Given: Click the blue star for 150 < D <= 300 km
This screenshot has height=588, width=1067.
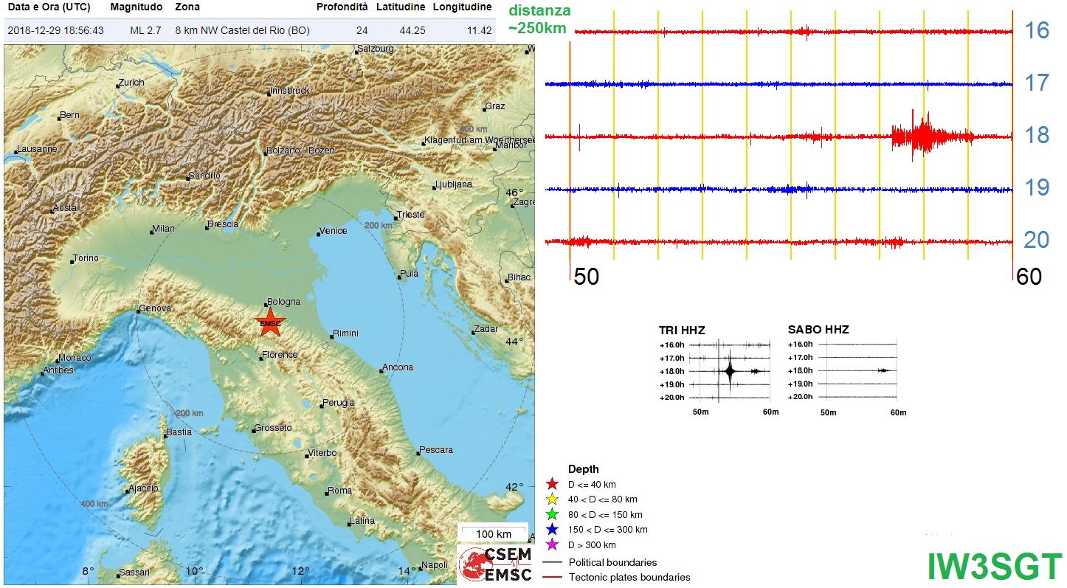Looking at the screenshot, I should coord(550,530).
